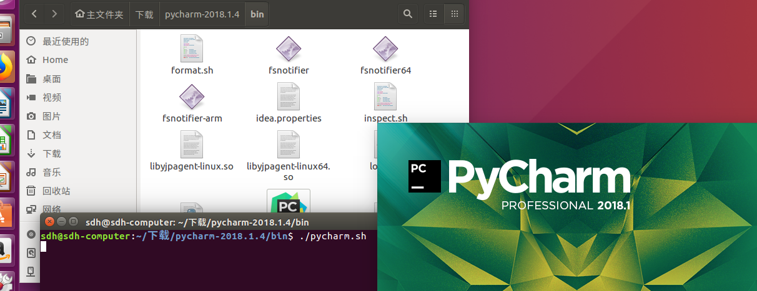Open search in the file manager
The height and width of the screenshot is (291, 757).
pyautogui.click(x=408, y=14)
